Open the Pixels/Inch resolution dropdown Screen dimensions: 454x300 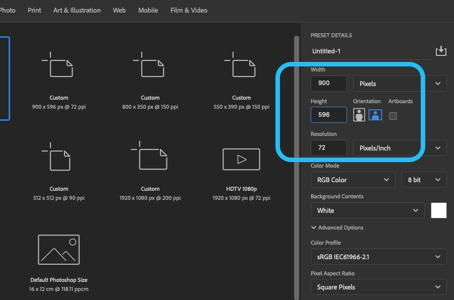(387, 147)
